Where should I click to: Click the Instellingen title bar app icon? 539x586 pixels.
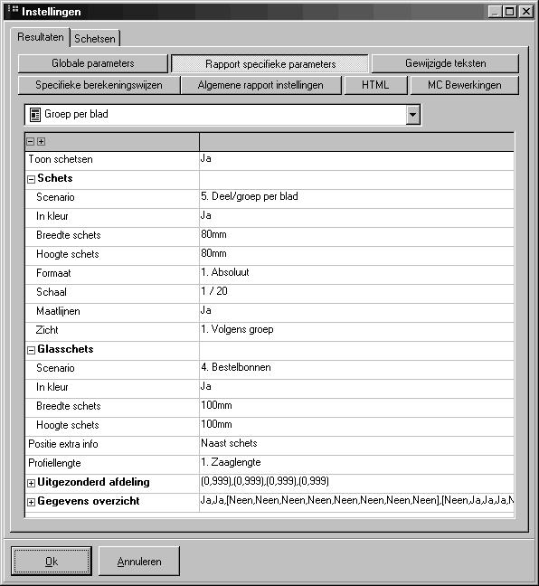[13, 8]
